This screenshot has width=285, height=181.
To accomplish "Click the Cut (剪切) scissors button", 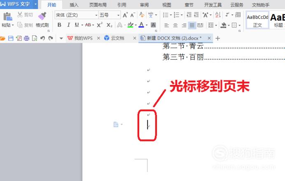I will [x=25, y=15].
